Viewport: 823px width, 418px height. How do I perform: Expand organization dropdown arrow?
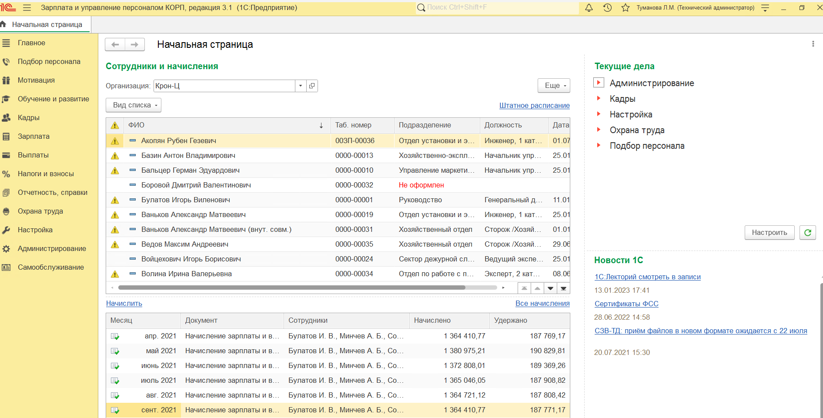click(x=301, y=86)
